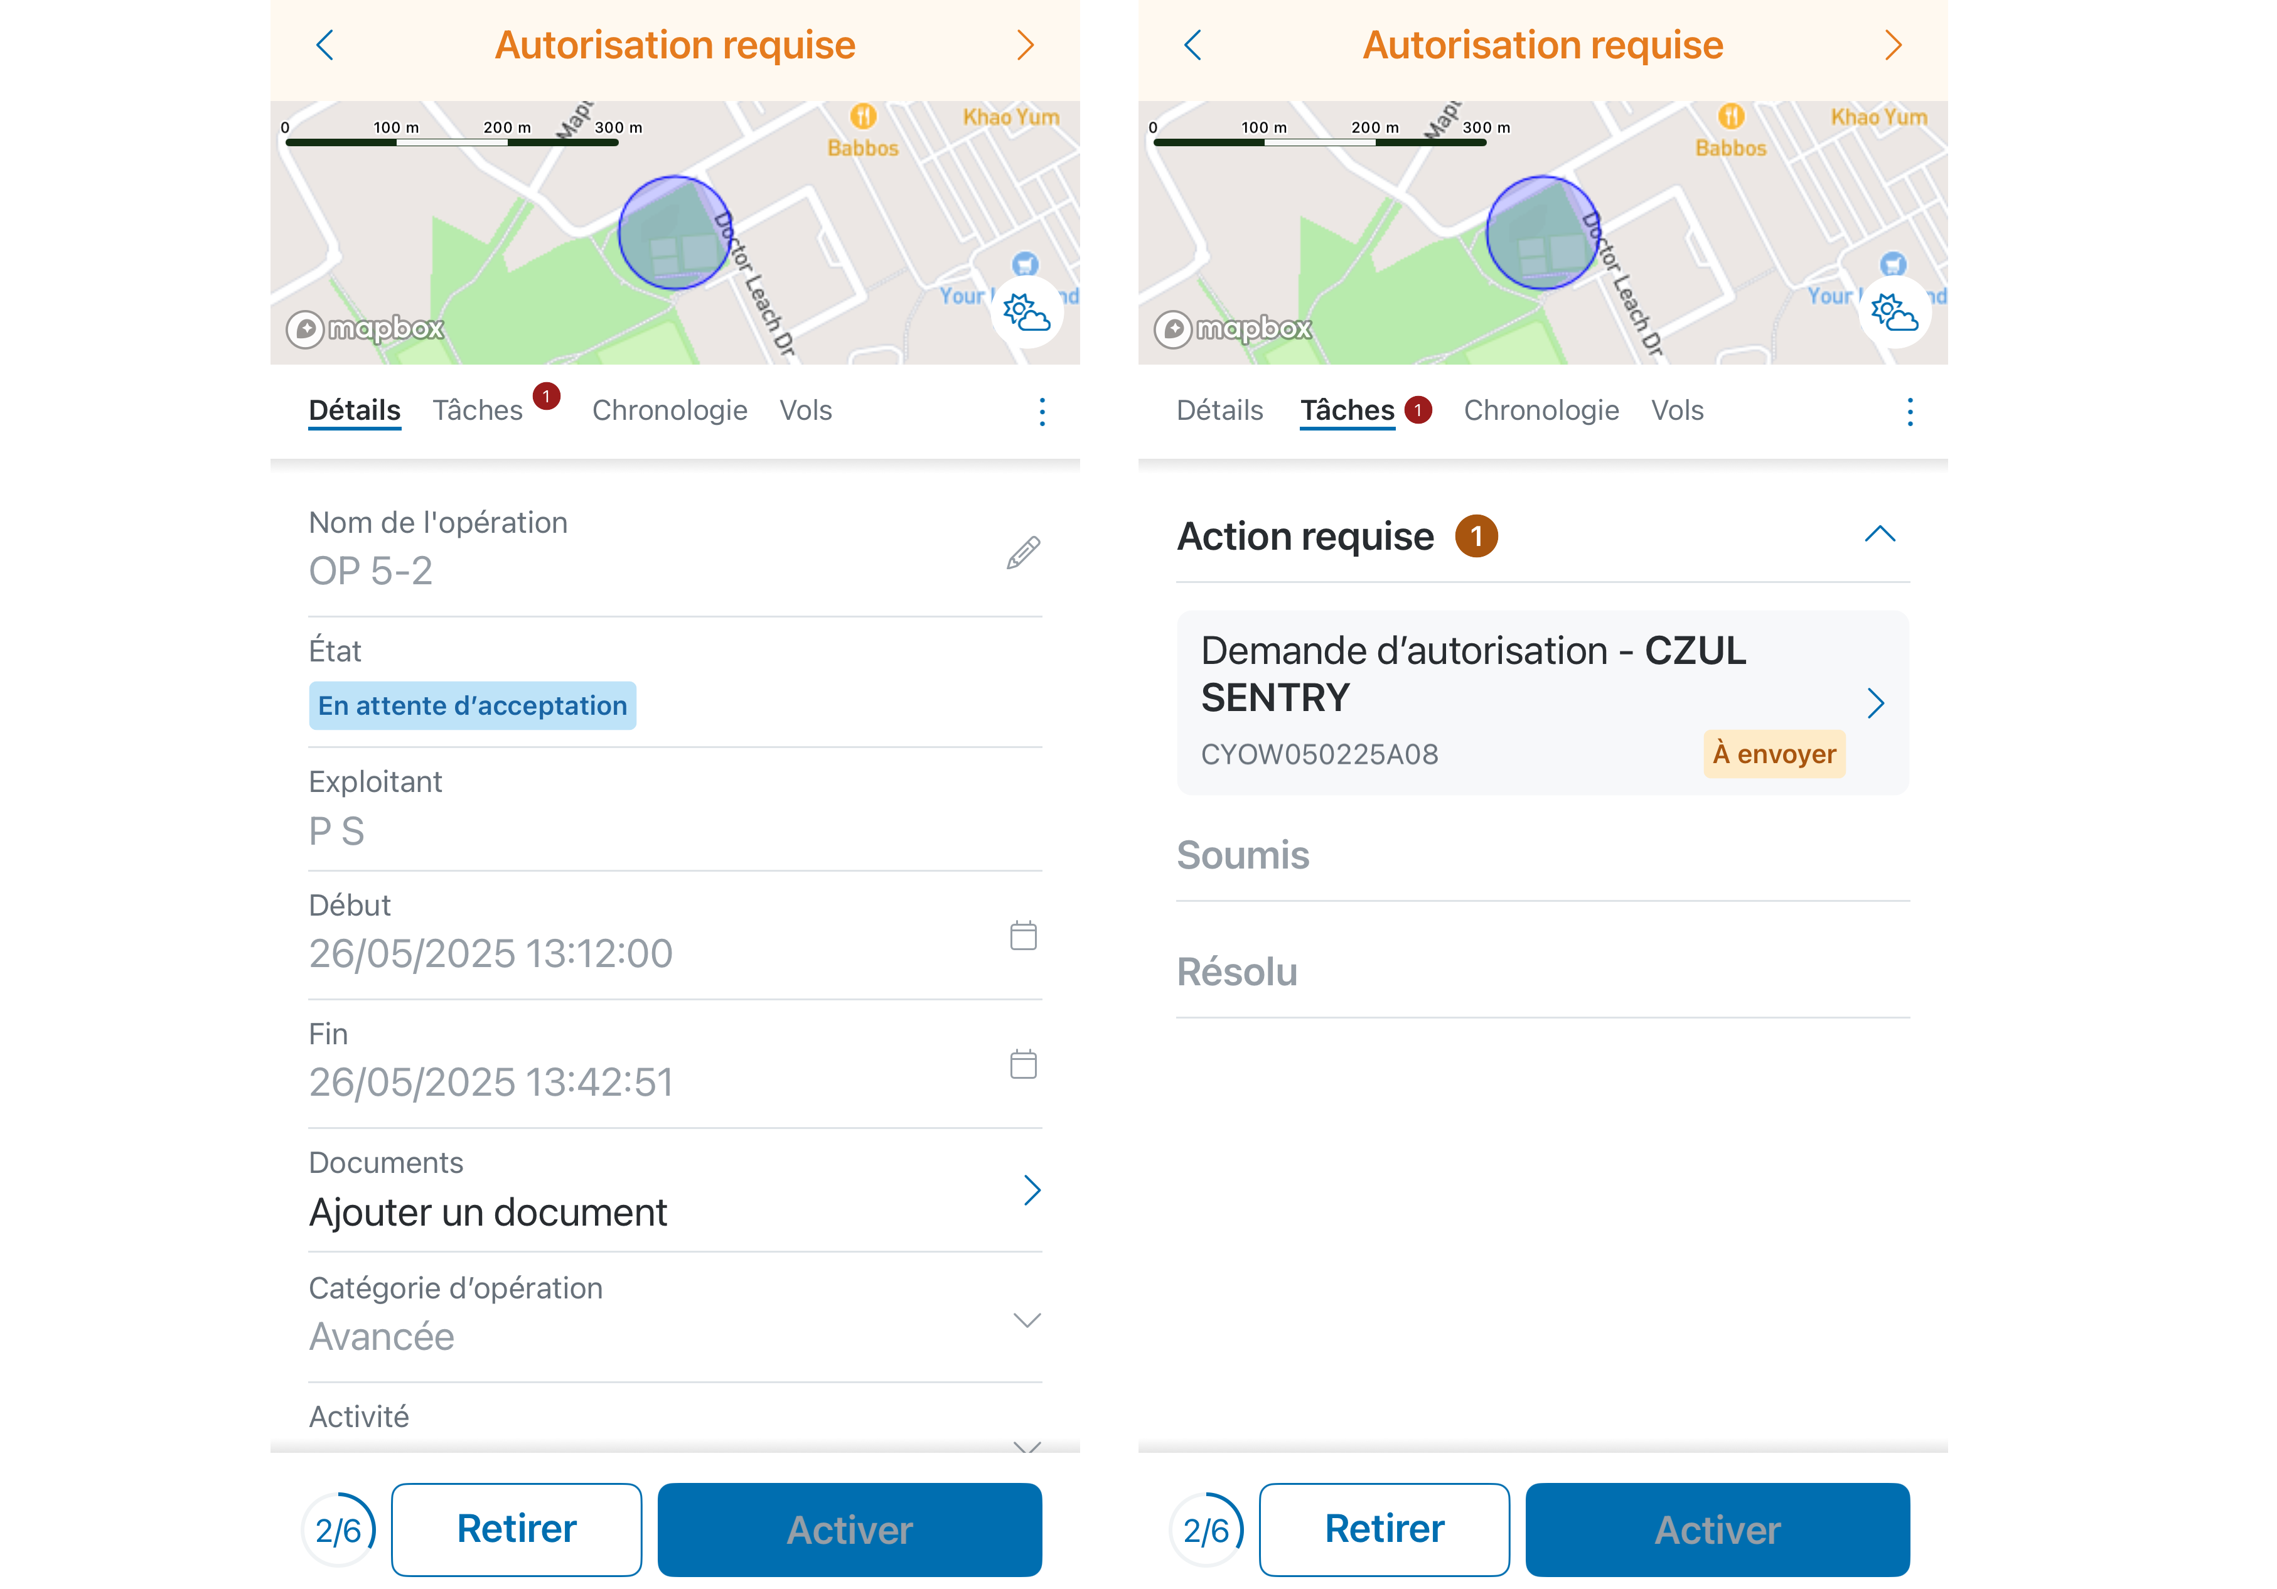Click the Retirer button in left panel
The height and width of the screenshot is (1589, 2277).
pyautogui.click(x=516, y=1529)
